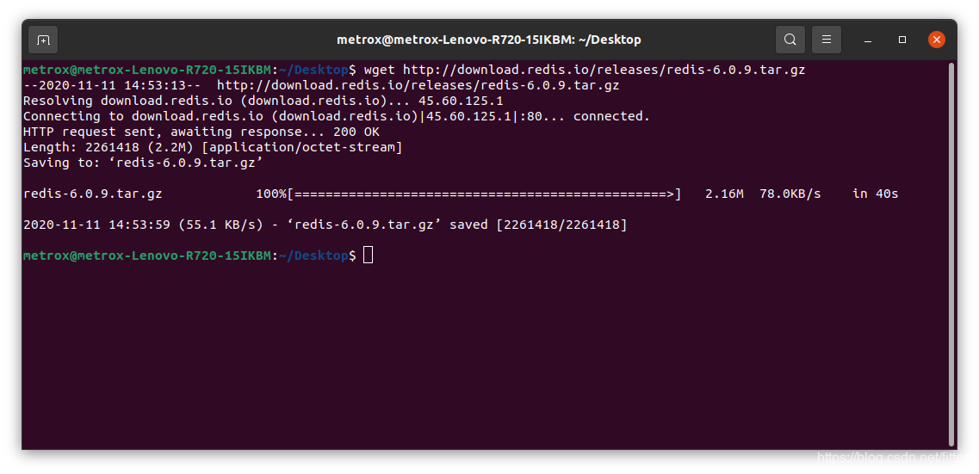Open the terminal search tool

[790, 40]
